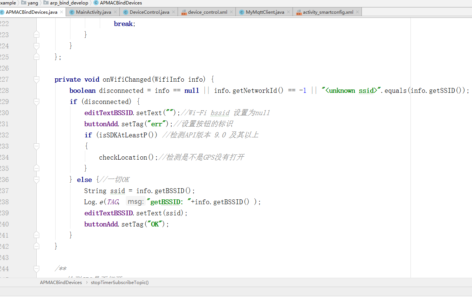Click the comment 检测API版本 9.0 及其以上

pos(214,135)
